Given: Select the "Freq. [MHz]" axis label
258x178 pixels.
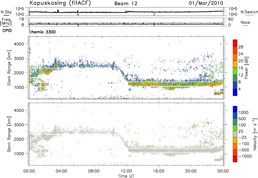Looking at the screenshot, I should [x=6, y=22].
